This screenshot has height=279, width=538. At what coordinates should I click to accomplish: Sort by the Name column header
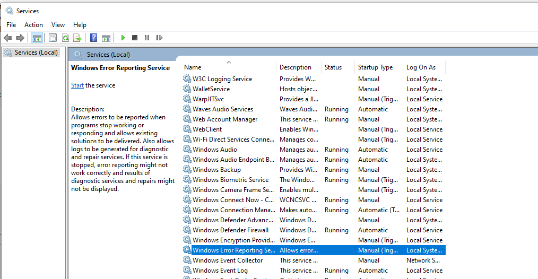193,67
